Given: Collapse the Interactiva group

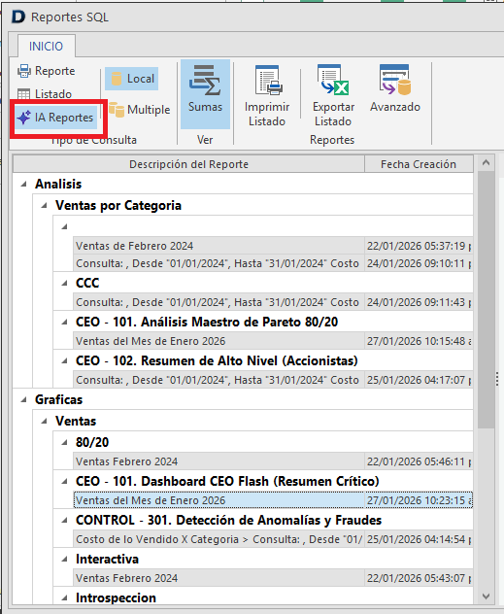Looking at the screenshot, I should pos(65,559).
